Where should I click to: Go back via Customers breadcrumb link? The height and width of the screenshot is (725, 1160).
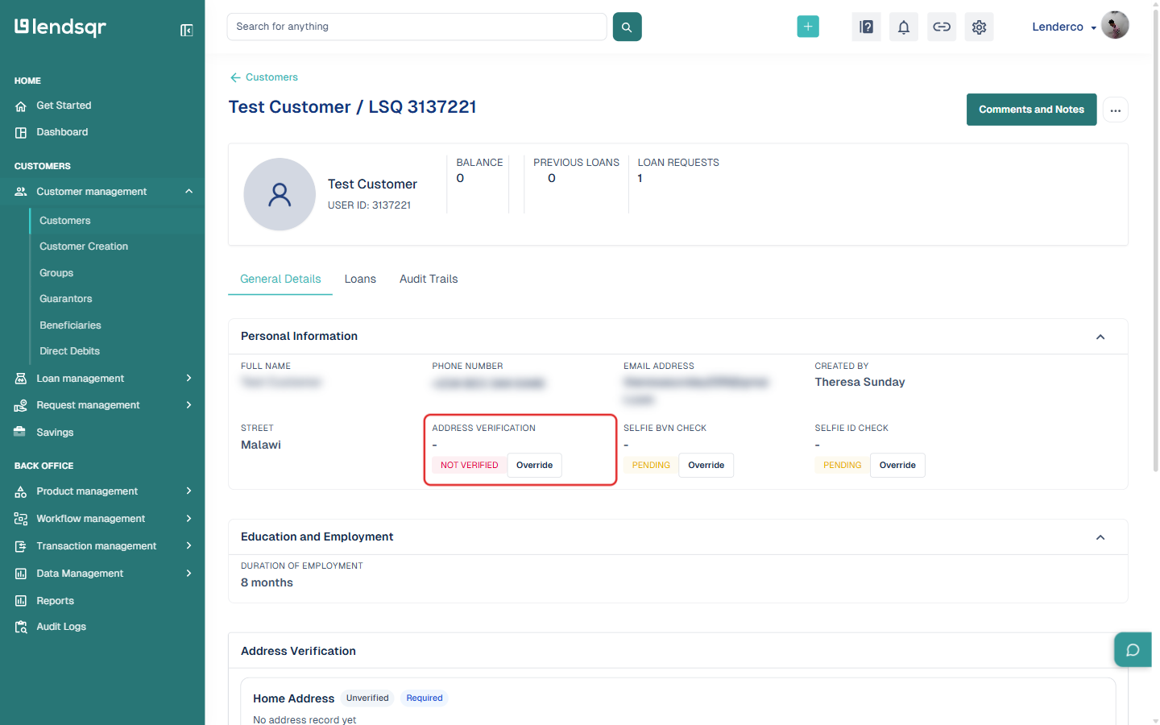tap(264, 77)
